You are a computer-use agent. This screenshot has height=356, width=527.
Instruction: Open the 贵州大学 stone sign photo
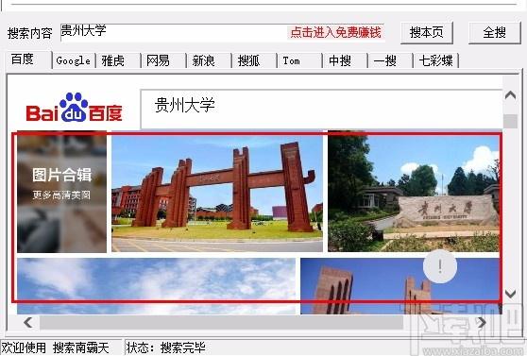click(414, 192)
